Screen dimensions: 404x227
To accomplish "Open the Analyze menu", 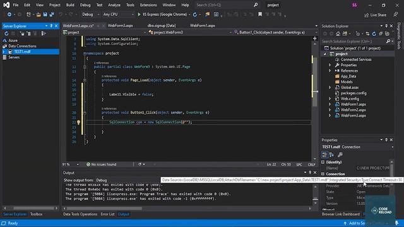I will click(x=114, y=5).
